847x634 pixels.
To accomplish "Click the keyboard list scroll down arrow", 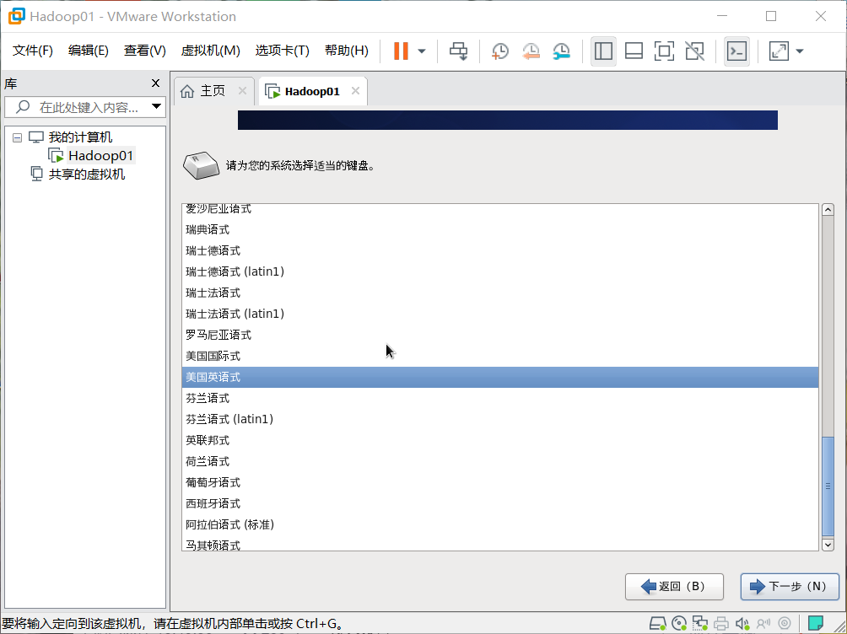I will point(828,545).
